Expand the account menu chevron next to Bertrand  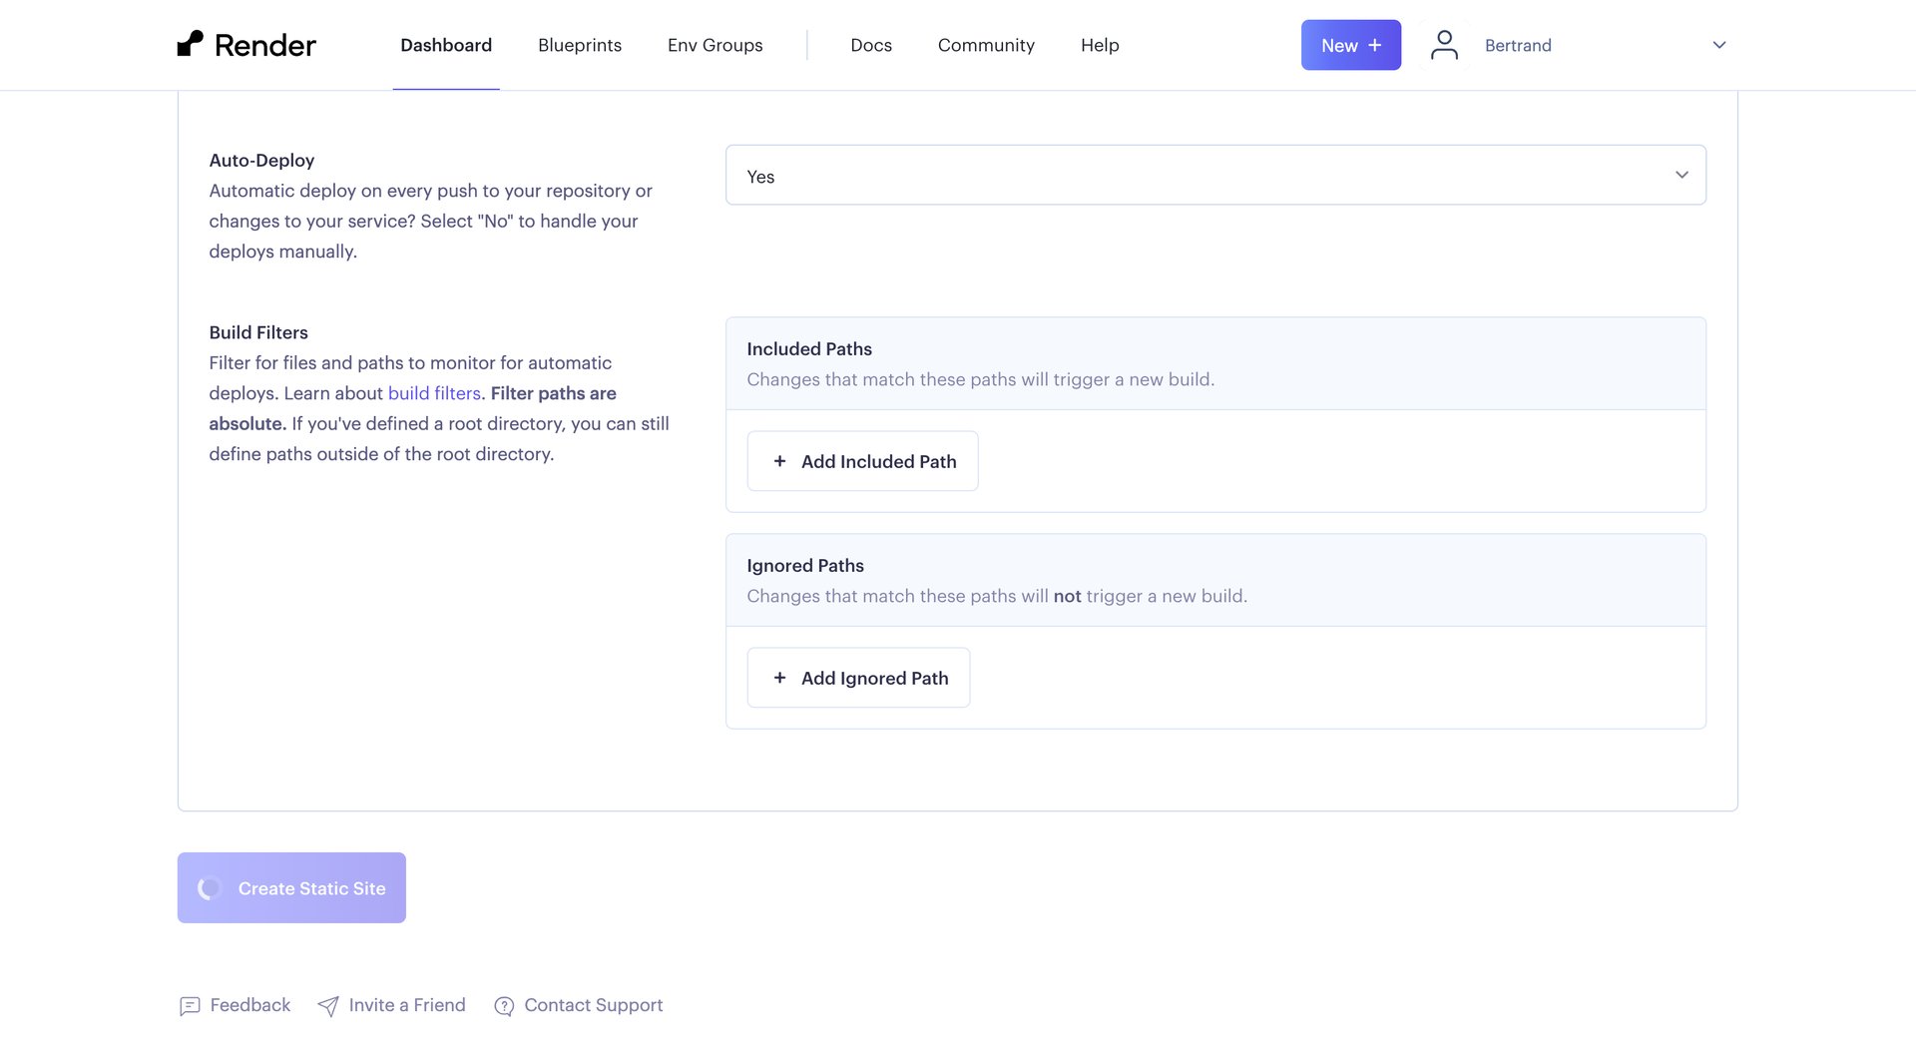click(x=1718, y=45)
